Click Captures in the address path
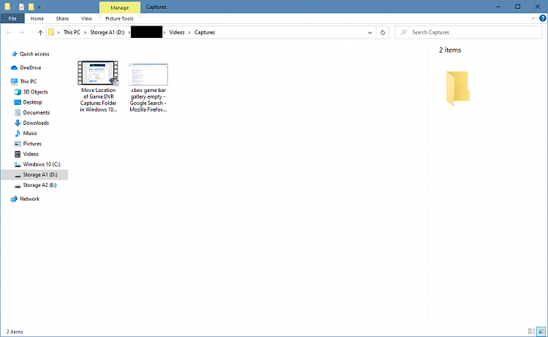548x337 pixels. [x=205, y=32]
